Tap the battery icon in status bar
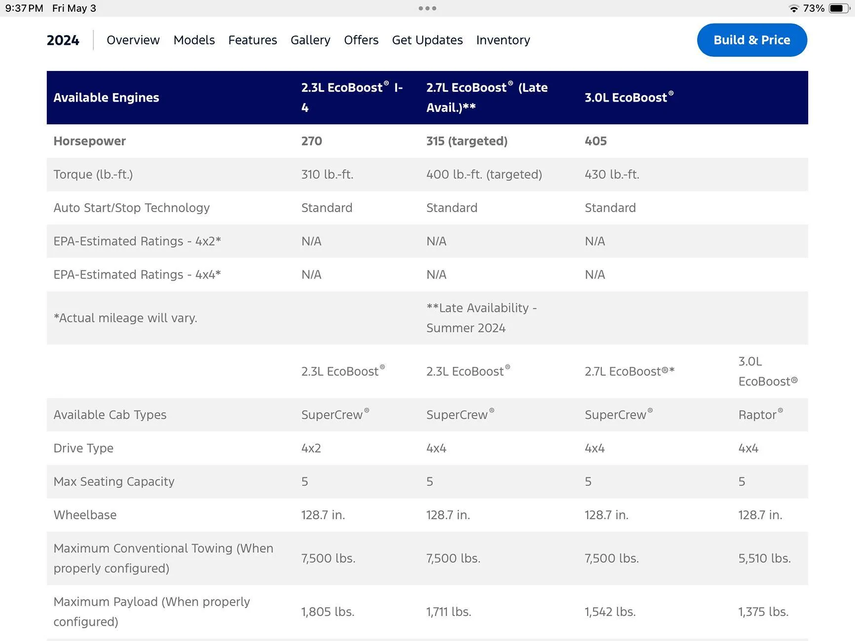The image size is (855, 641). click(839, 8)
